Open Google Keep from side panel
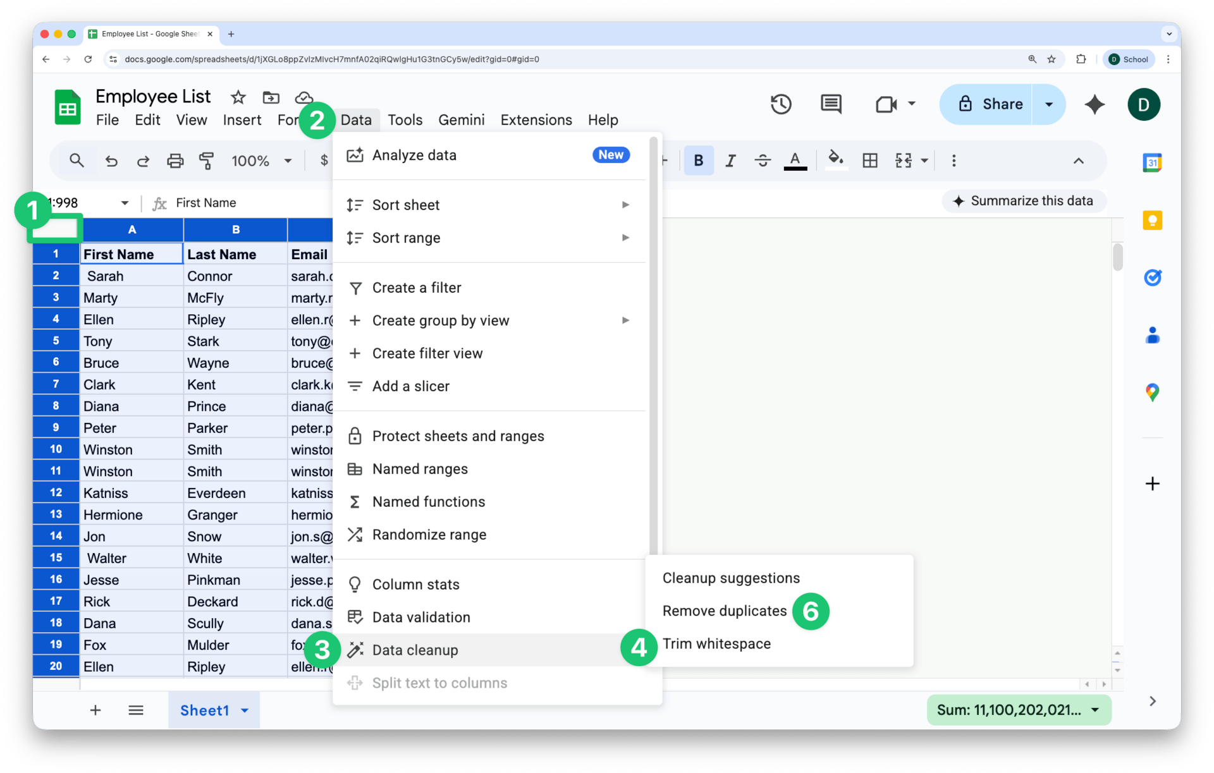This screenshot has height=773, width=1214. (x=1152, y=221)
